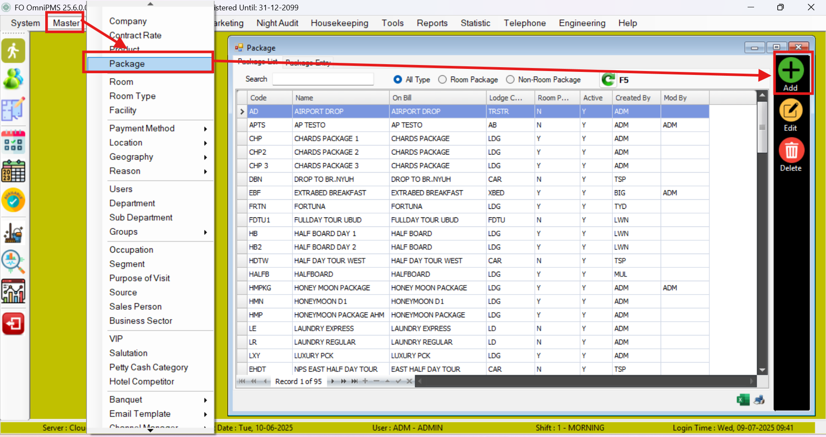Viewport: 826px width, 437px height.
Task: Select the Non-Room Package radio button
Action: (x=510, y=80)
